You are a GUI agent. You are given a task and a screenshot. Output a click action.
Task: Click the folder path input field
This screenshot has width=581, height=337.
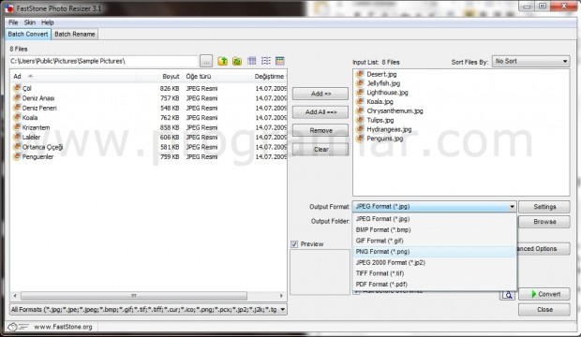[104, 61]
